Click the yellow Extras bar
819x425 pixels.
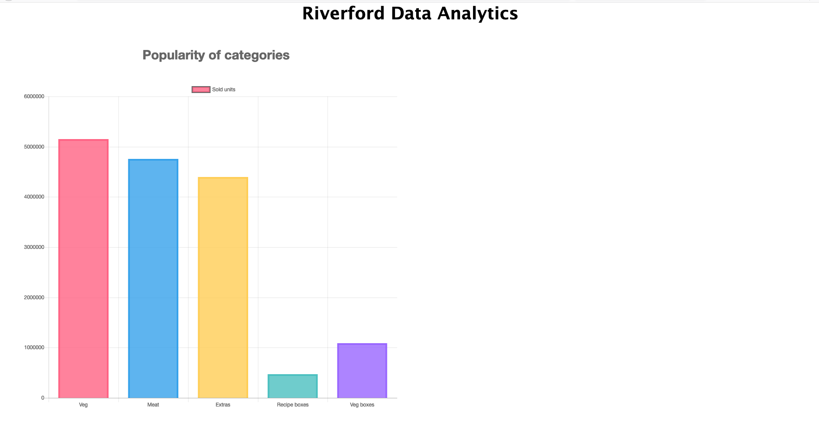[x=223, y=288]
